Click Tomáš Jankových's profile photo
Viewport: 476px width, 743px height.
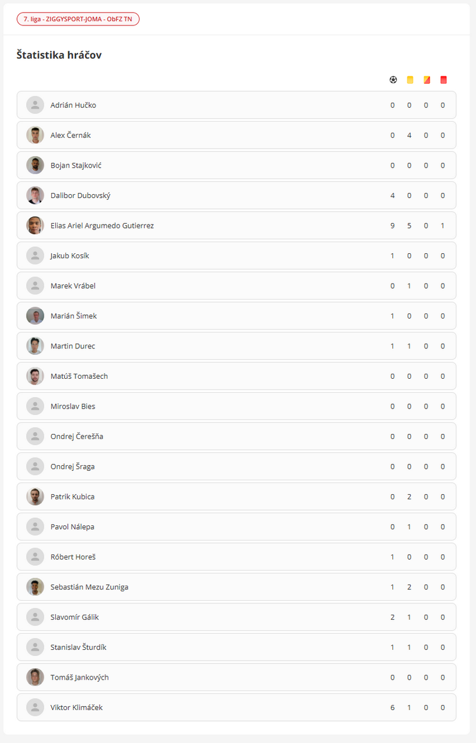tap(35, 677)
